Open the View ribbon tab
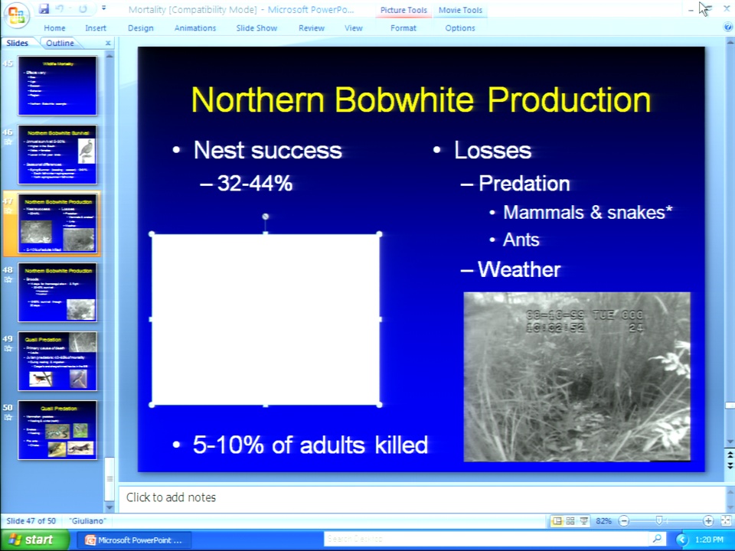Image resolution: width=735 pixels, height=551 pixels. (354, 28)
